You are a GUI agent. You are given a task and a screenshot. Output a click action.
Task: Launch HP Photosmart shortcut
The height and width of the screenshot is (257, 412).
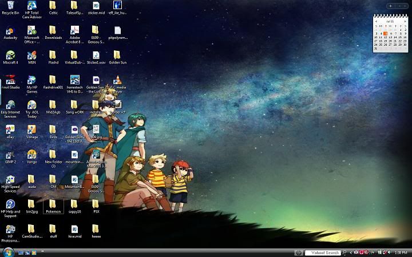point(10,234)
